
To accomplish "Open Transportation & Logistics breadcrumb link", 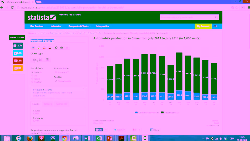I will coord(63,33).
